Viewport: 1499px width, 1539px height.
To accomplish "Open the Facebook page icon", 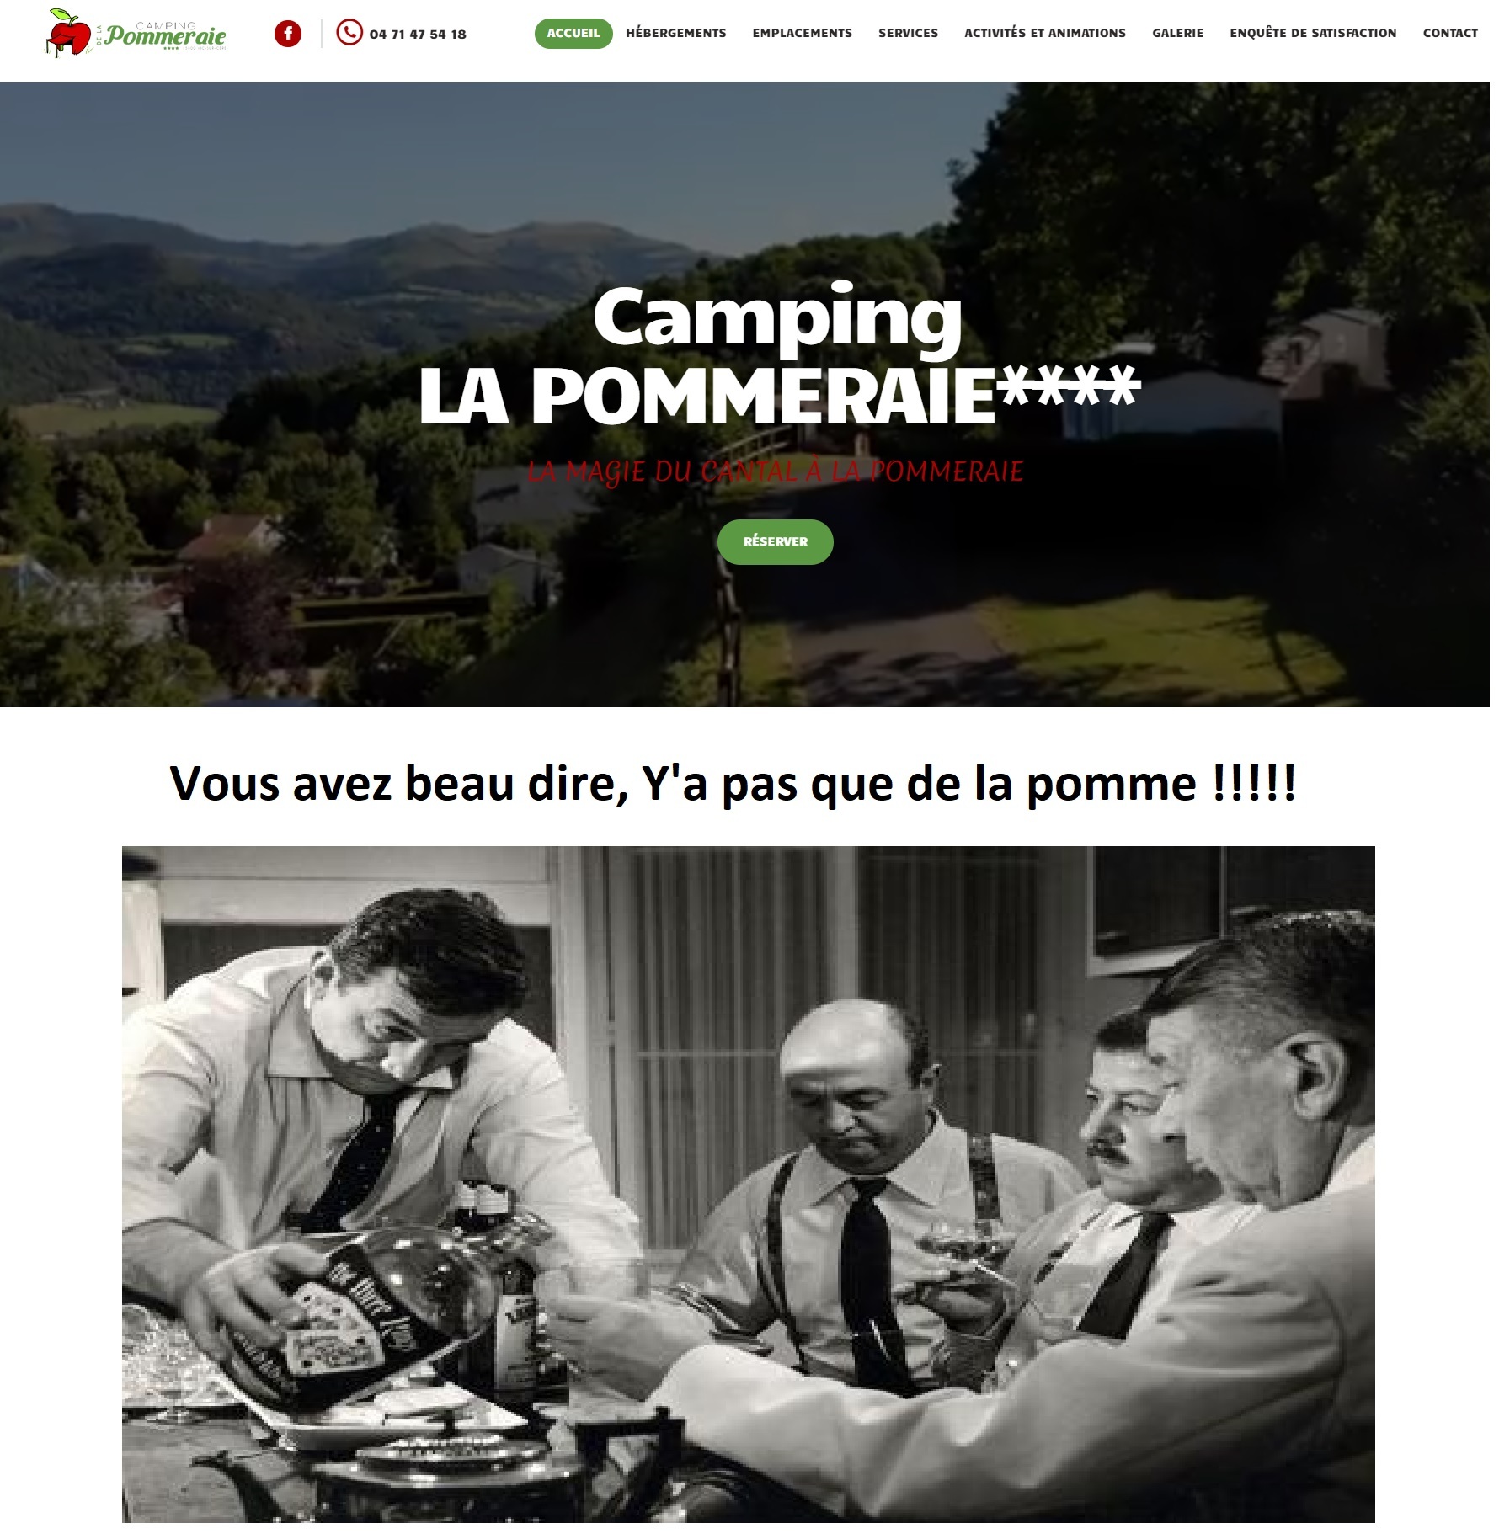I will tap(288, 34).
